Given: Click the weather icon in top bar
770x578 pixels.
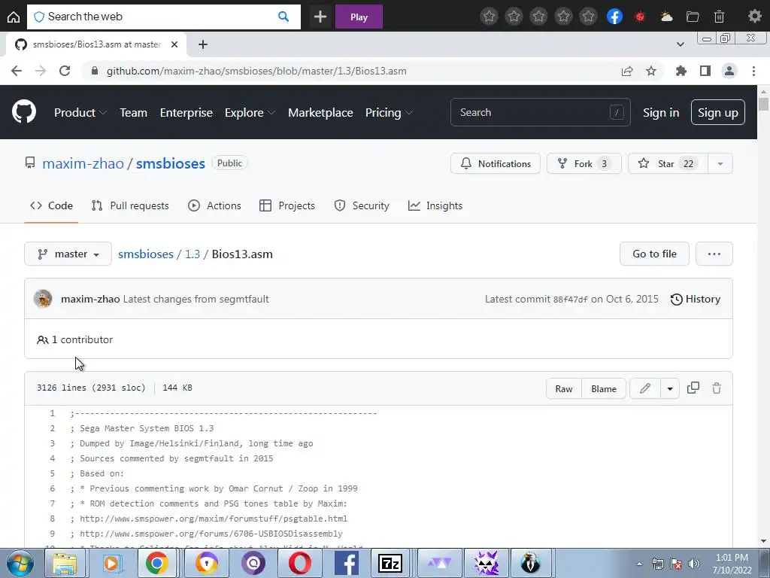Looking at the screenshot, I should 666,17.
